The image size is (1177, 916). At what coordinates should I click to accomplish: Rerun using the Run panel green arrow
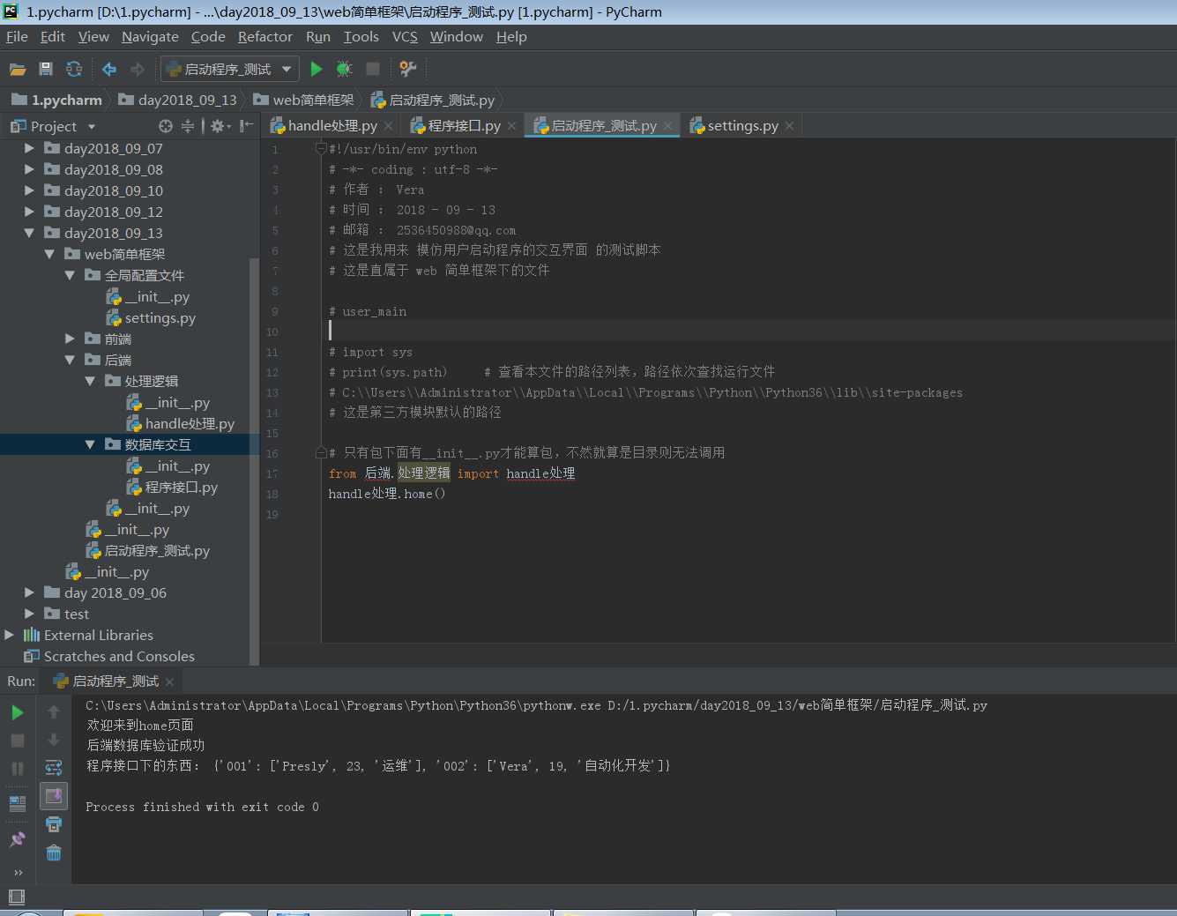click(17, 712)
